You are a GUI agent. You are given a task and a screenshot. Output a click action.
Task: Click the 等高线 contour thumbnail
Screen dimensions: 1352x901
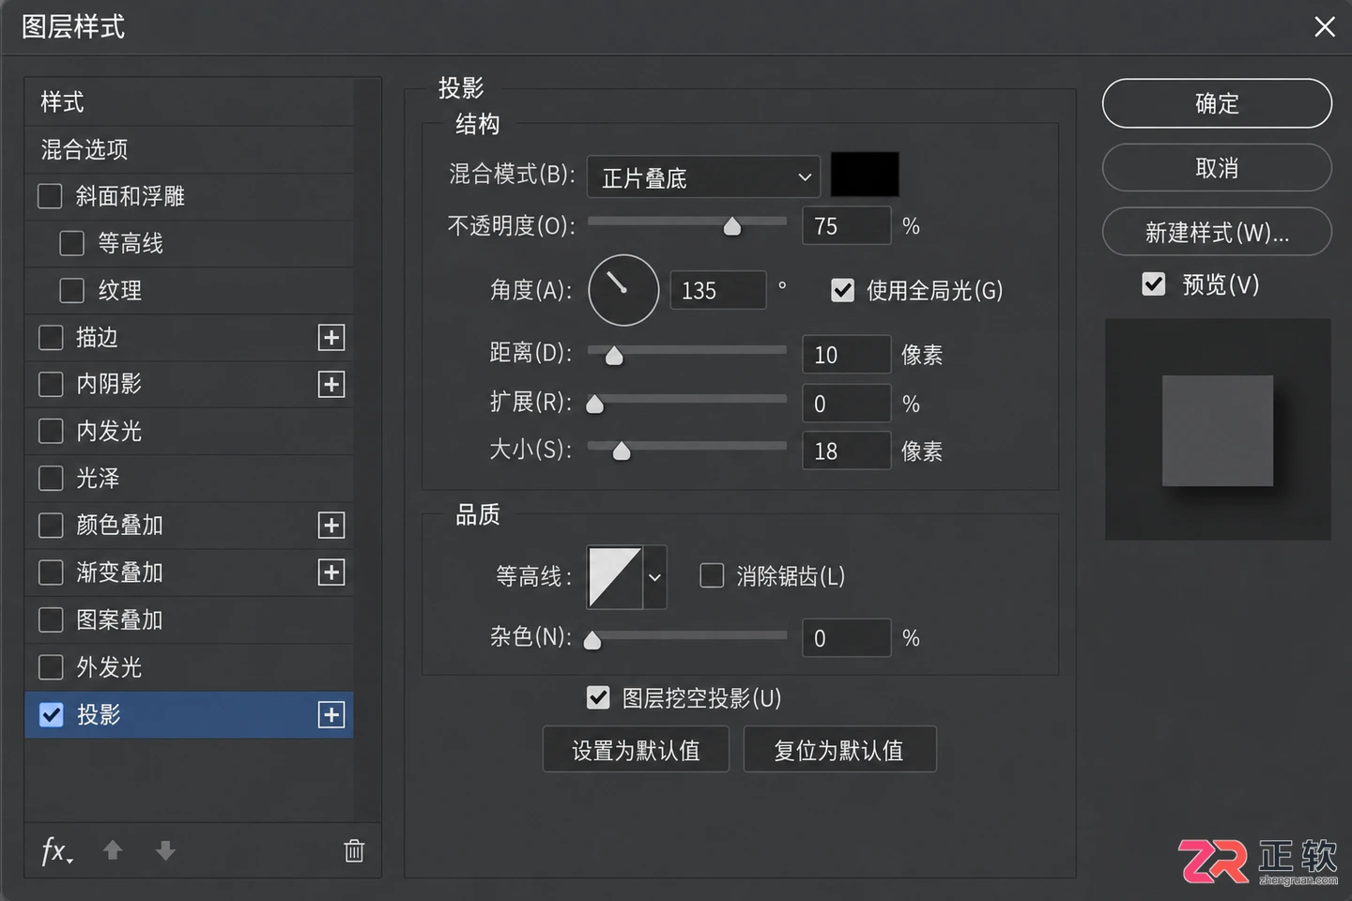tap(615, 577)
